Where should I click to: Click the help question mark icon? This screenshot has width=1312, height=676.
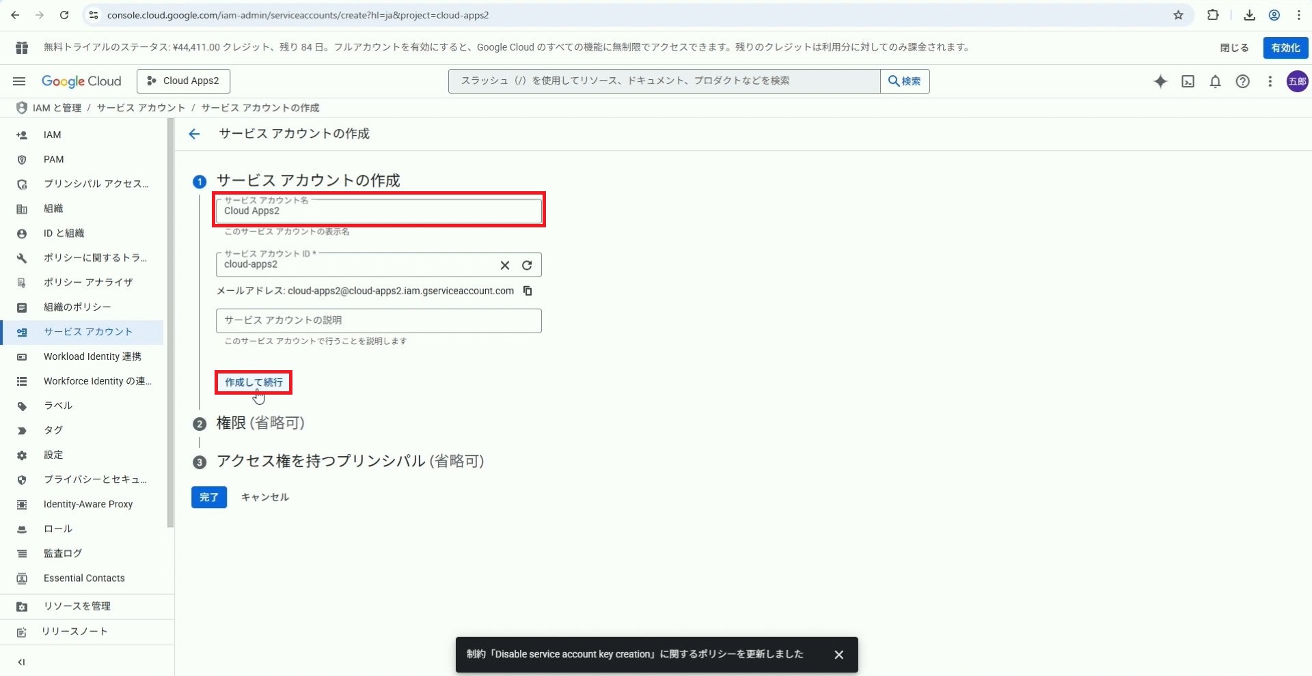point(1242,81)
